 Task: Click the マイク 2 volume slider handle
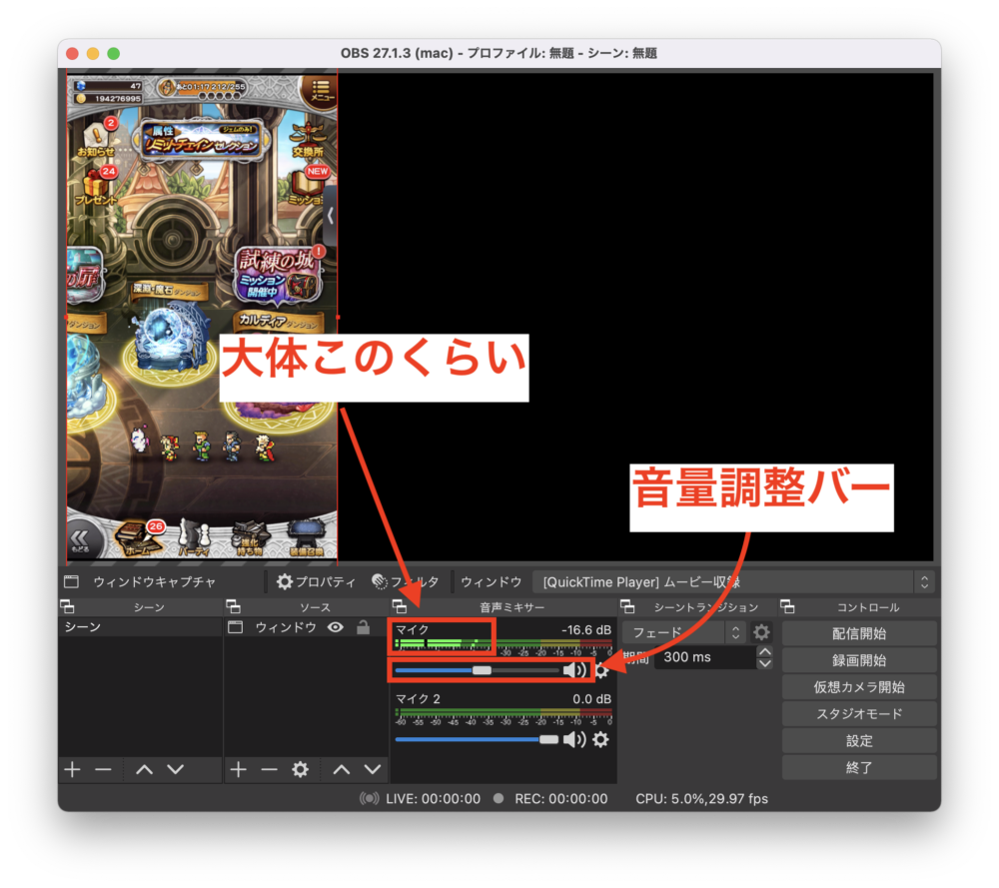coord(548,739)
